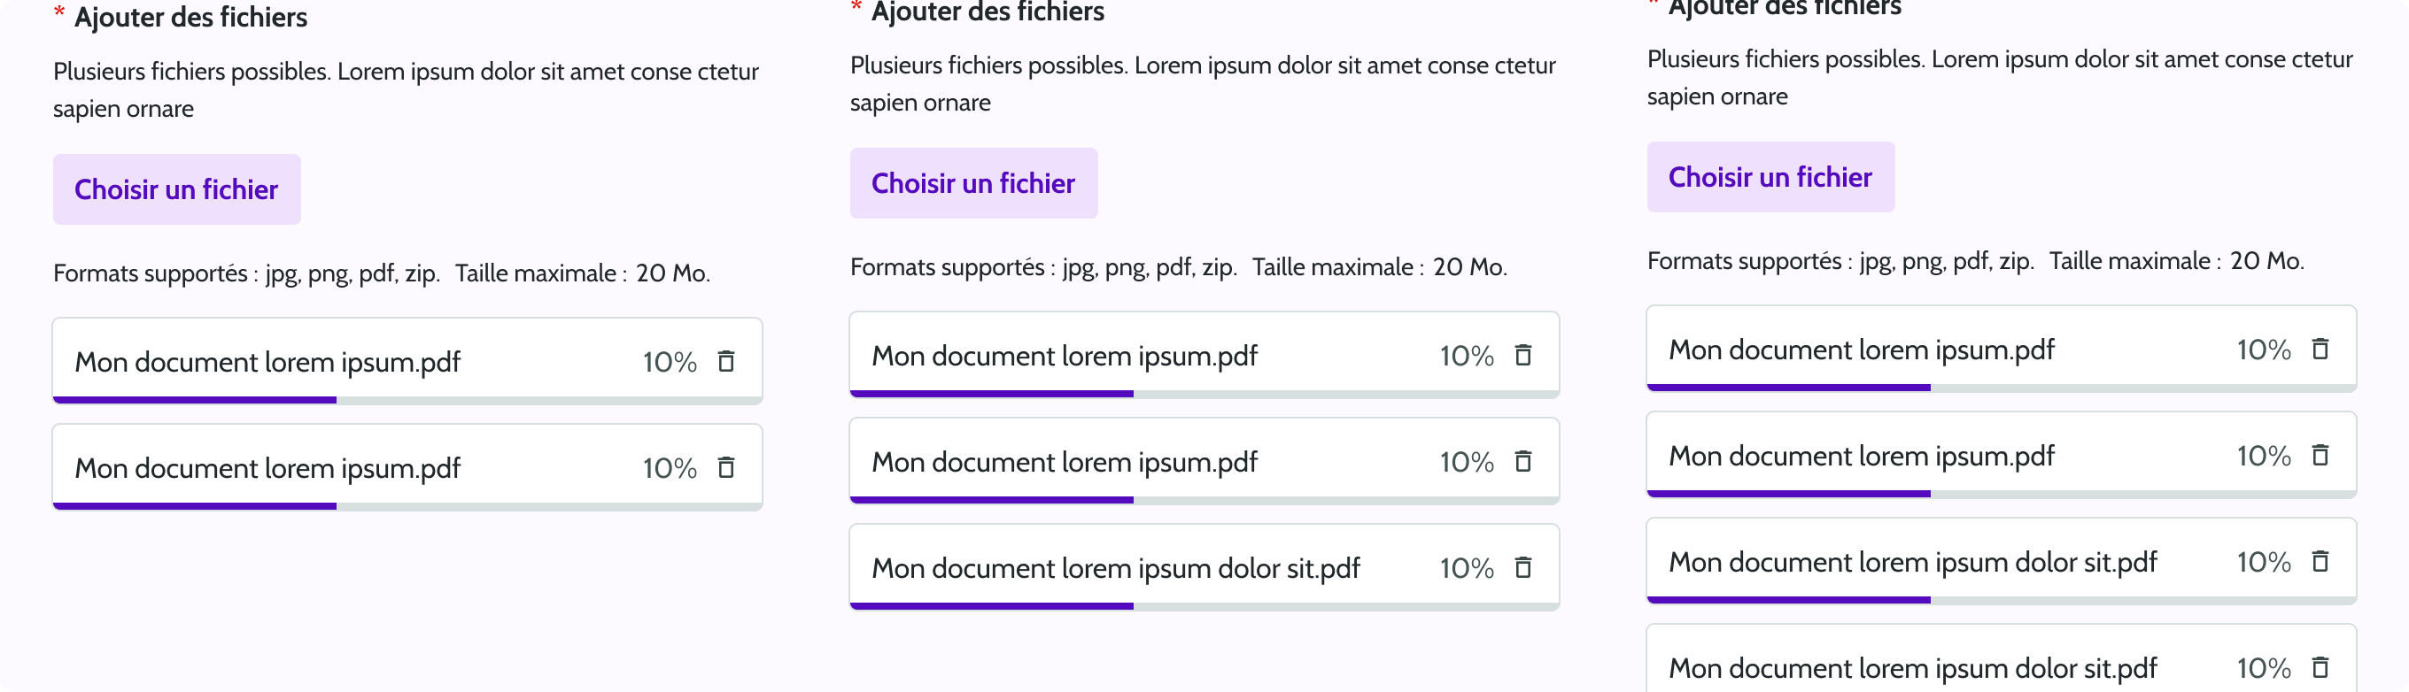Delete the third file in the right column
The image size is (2409, 692).
click(x=2322, y=560)
